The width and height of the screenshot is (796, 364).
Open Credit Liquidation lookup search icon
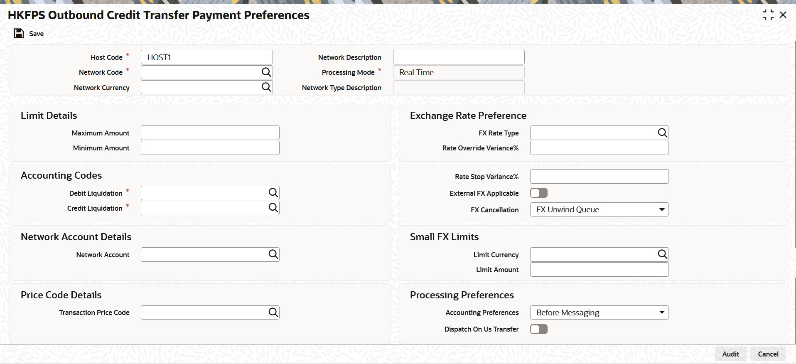273,208
